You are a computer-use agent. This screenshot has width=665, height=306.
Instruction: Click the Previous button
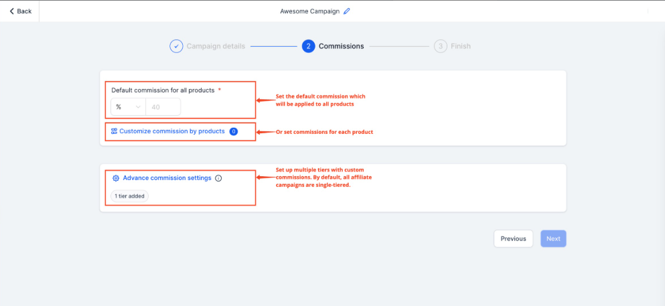(x=513, y=238)
